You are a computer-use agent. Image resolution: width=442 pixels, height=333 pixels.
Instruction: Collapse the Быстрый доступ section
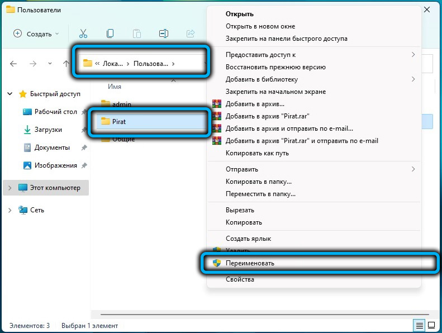(x=9, y=94)
